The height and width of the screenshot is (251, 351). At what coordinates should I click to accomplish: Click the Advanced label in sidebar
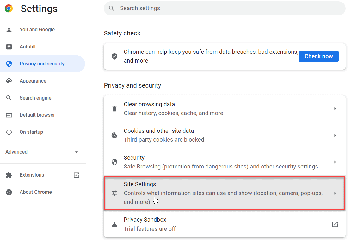click(x=16, y=152)
